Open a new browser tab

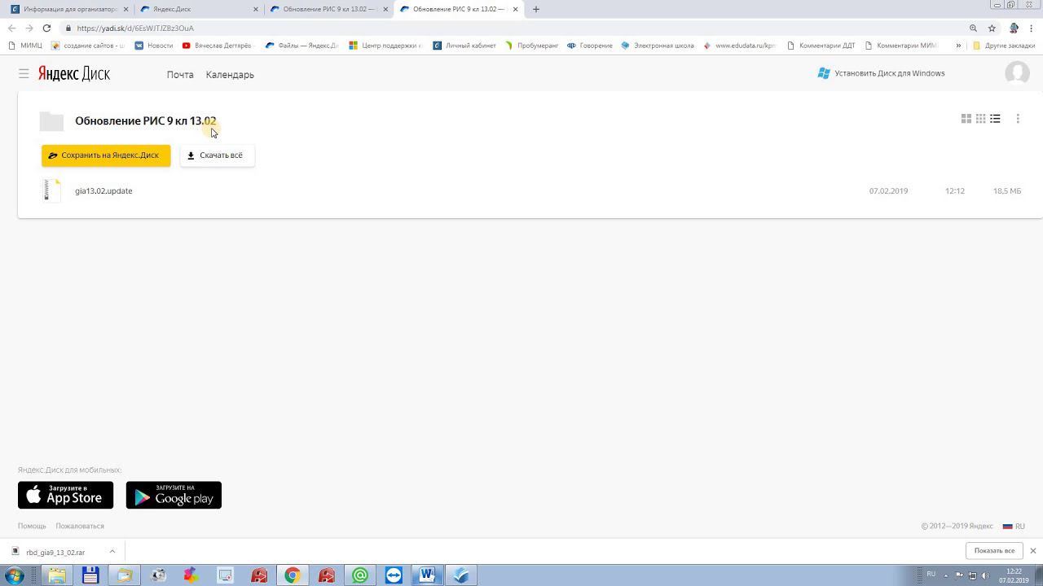(536, 9)
